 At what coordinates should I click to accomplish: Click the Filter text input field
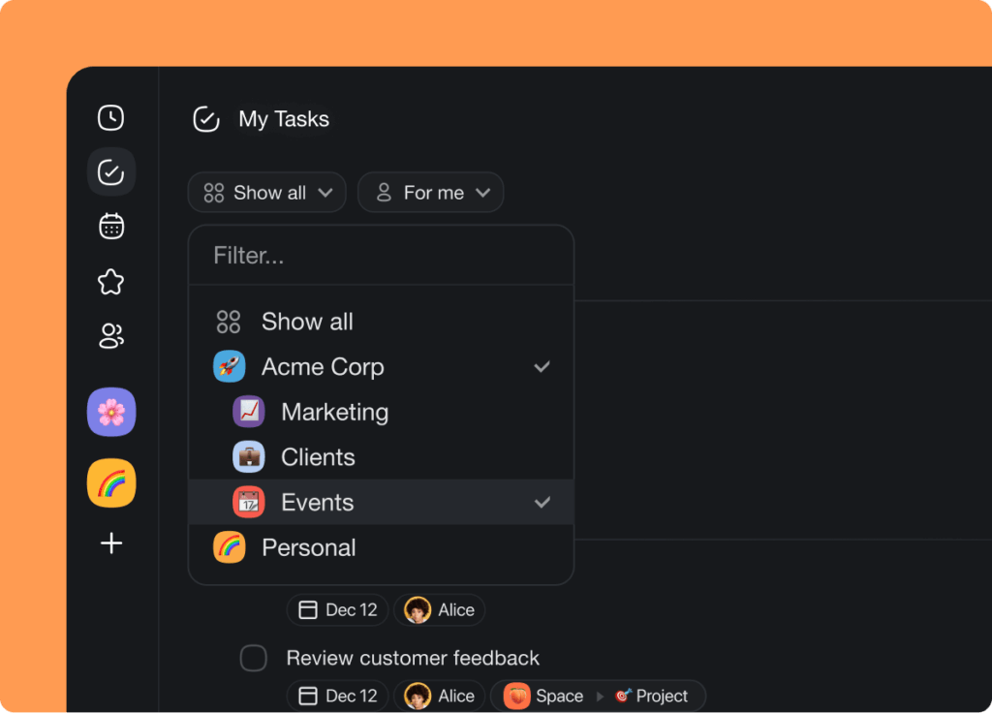(x=381, y=255)
